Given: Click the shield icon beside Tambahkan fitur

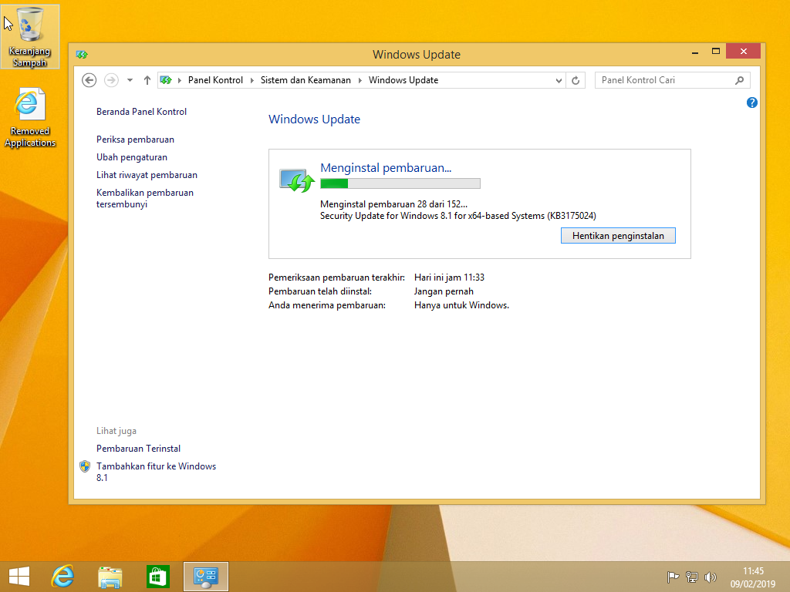Looking at the screenshot, I should coord(85,466).
